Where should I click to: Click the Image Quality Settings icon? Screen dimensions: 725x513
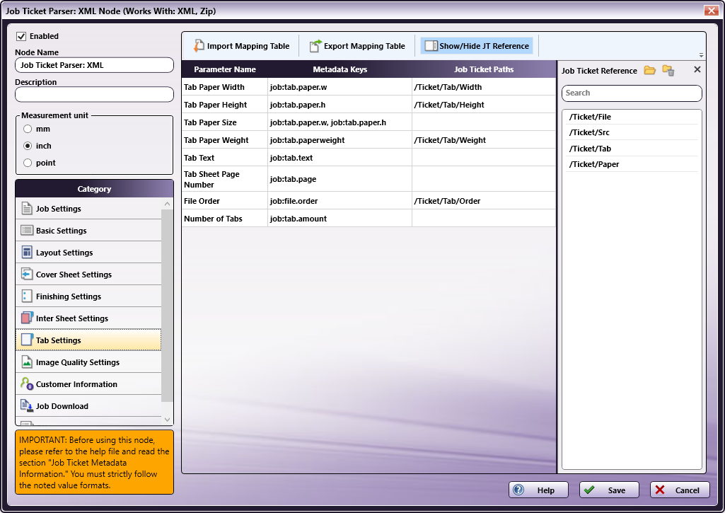click(27, 362)
